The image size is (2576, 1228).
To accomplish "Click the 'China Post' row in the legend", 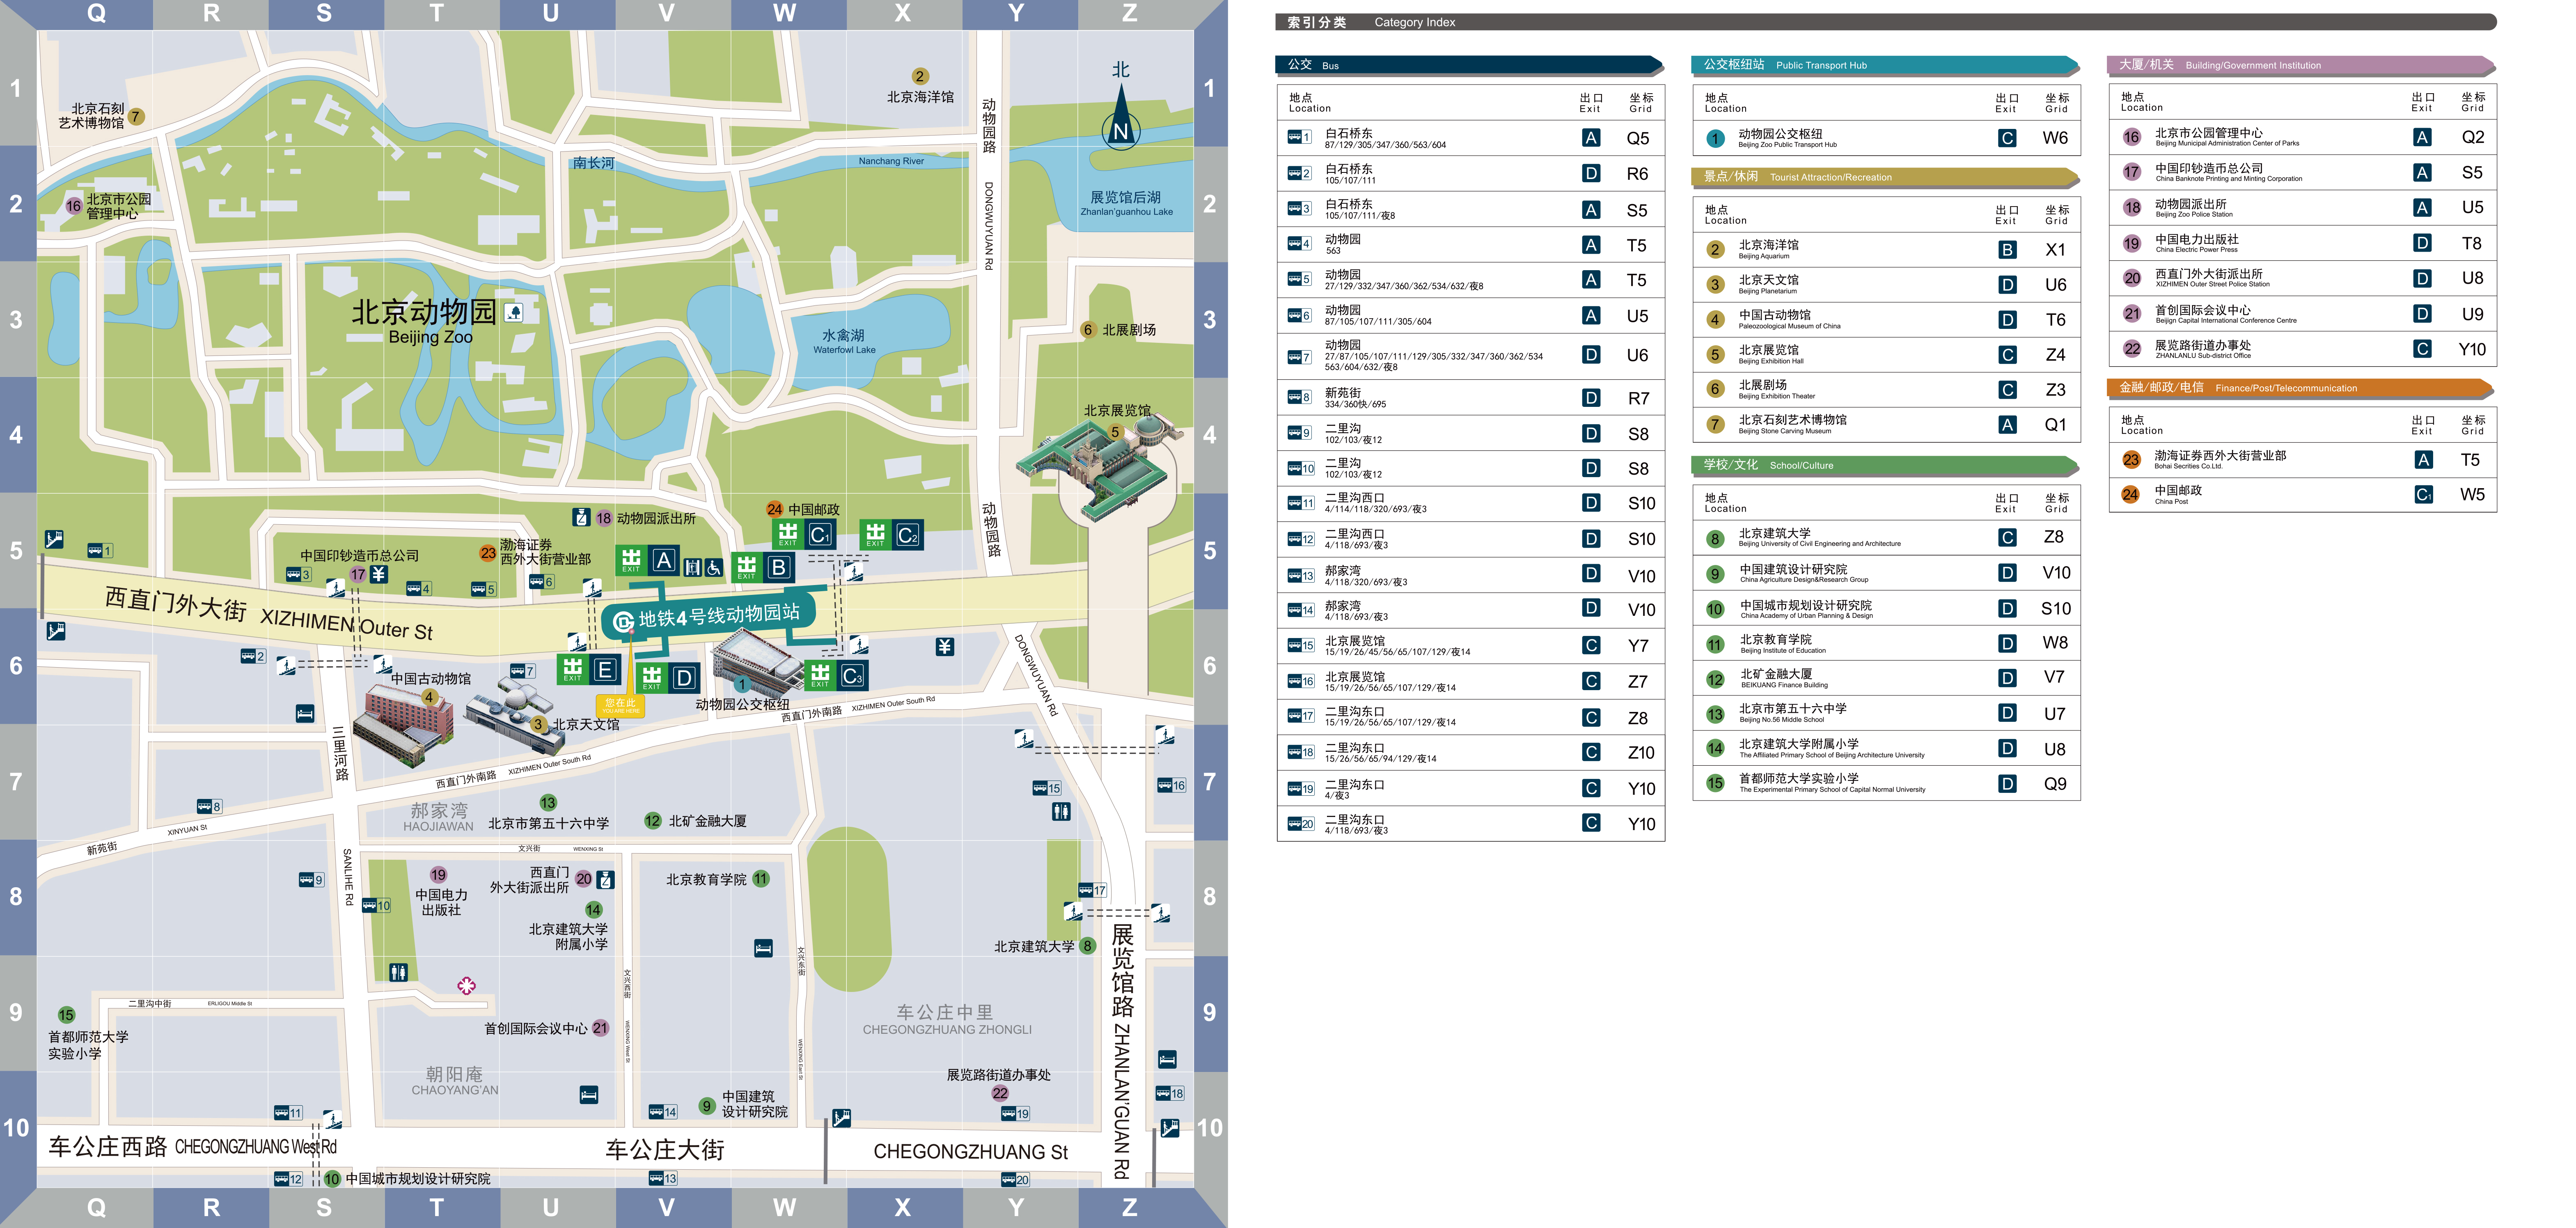I will 2302,495.
